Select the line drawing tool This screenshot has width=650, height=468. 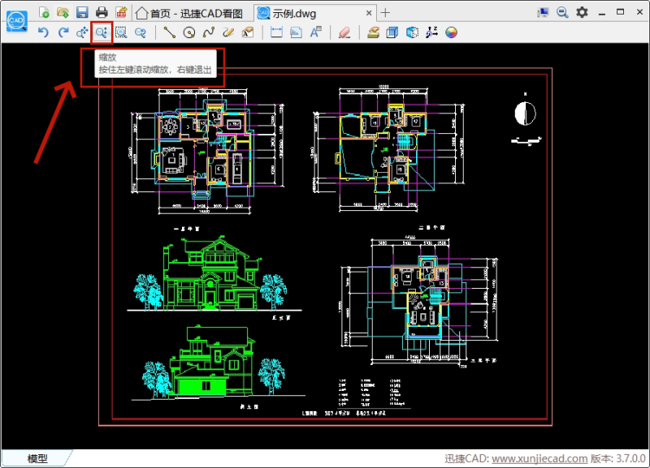[x=169, y=32]
